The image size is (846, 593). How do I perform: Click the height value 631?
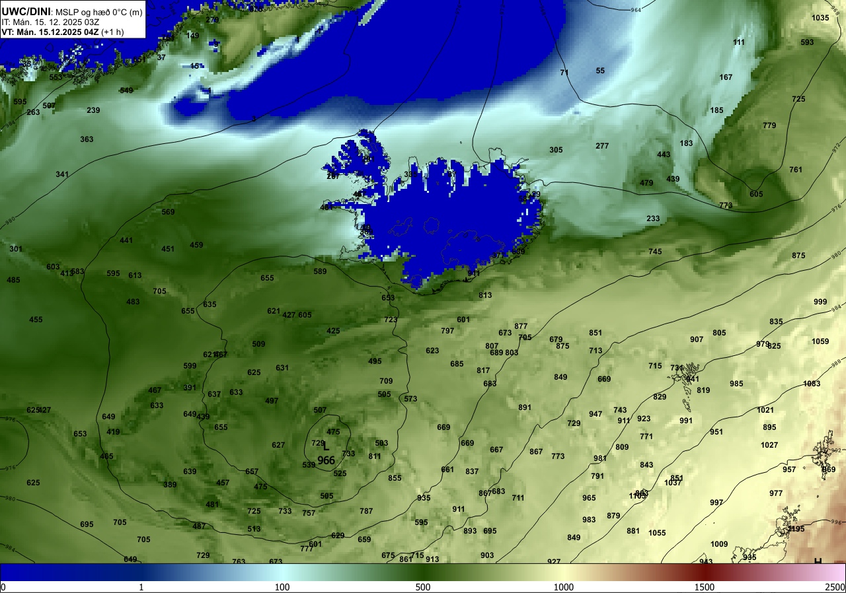[282, 368]
